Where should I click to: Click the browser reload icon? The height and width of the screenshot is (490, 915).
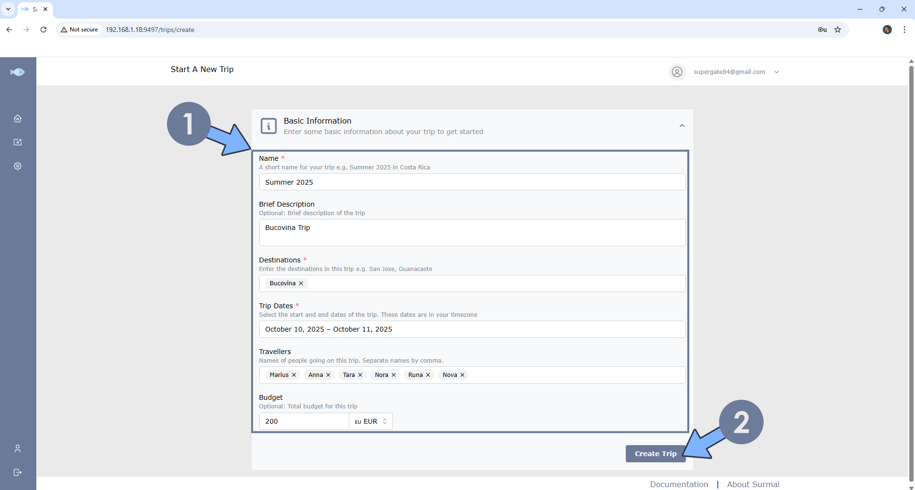43,30
